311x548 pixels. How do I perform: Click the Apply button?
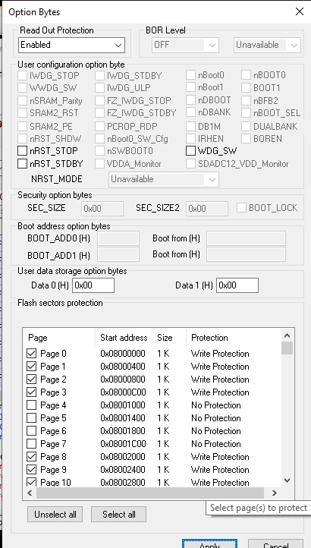coord(209,543)
